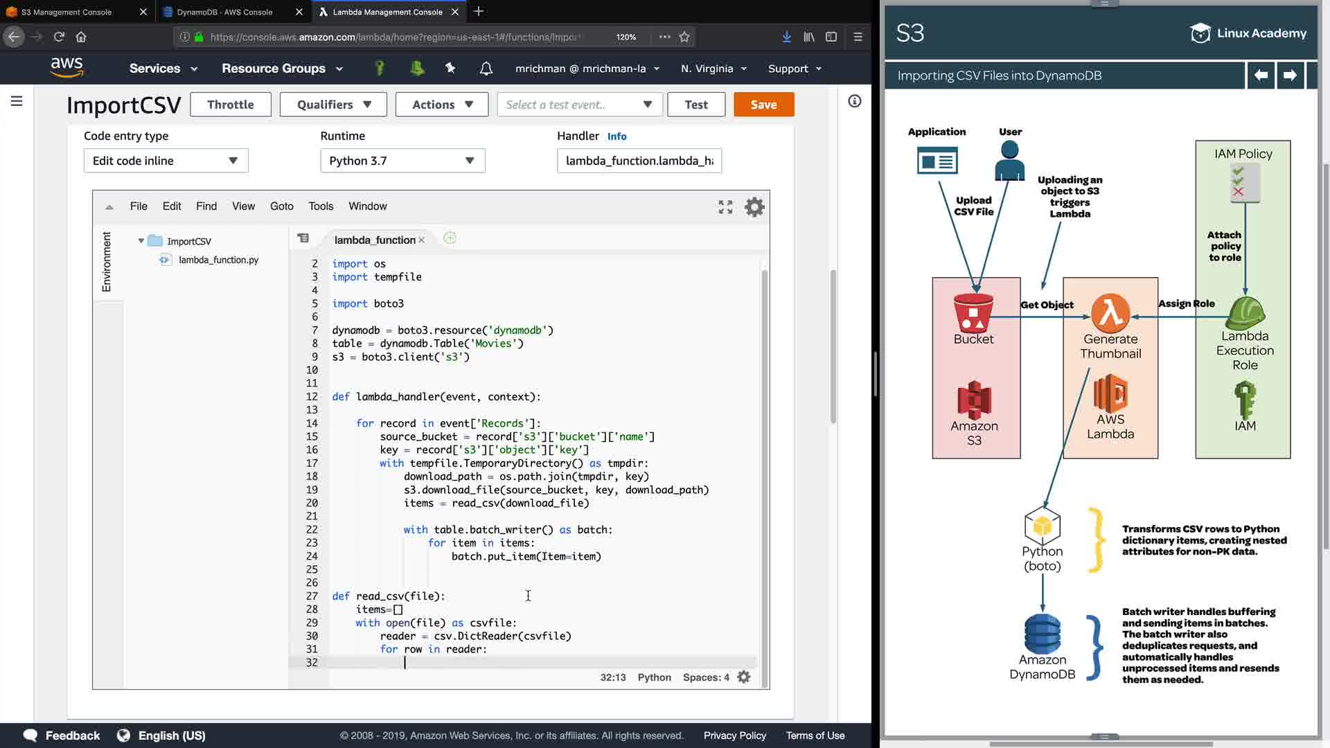1330x748 pixels.
Task: Toggle fullscreen editor mode icon
Action: (725, 207)
